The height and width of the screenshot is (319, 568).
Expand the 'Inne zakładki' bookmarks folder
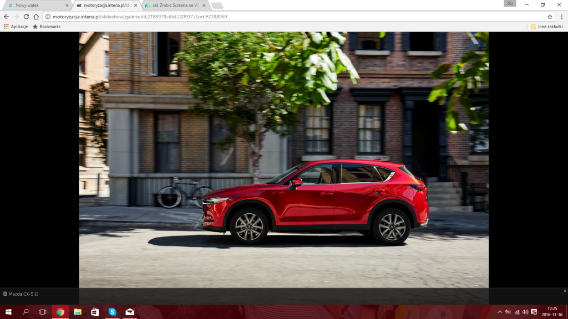(546, 27)
